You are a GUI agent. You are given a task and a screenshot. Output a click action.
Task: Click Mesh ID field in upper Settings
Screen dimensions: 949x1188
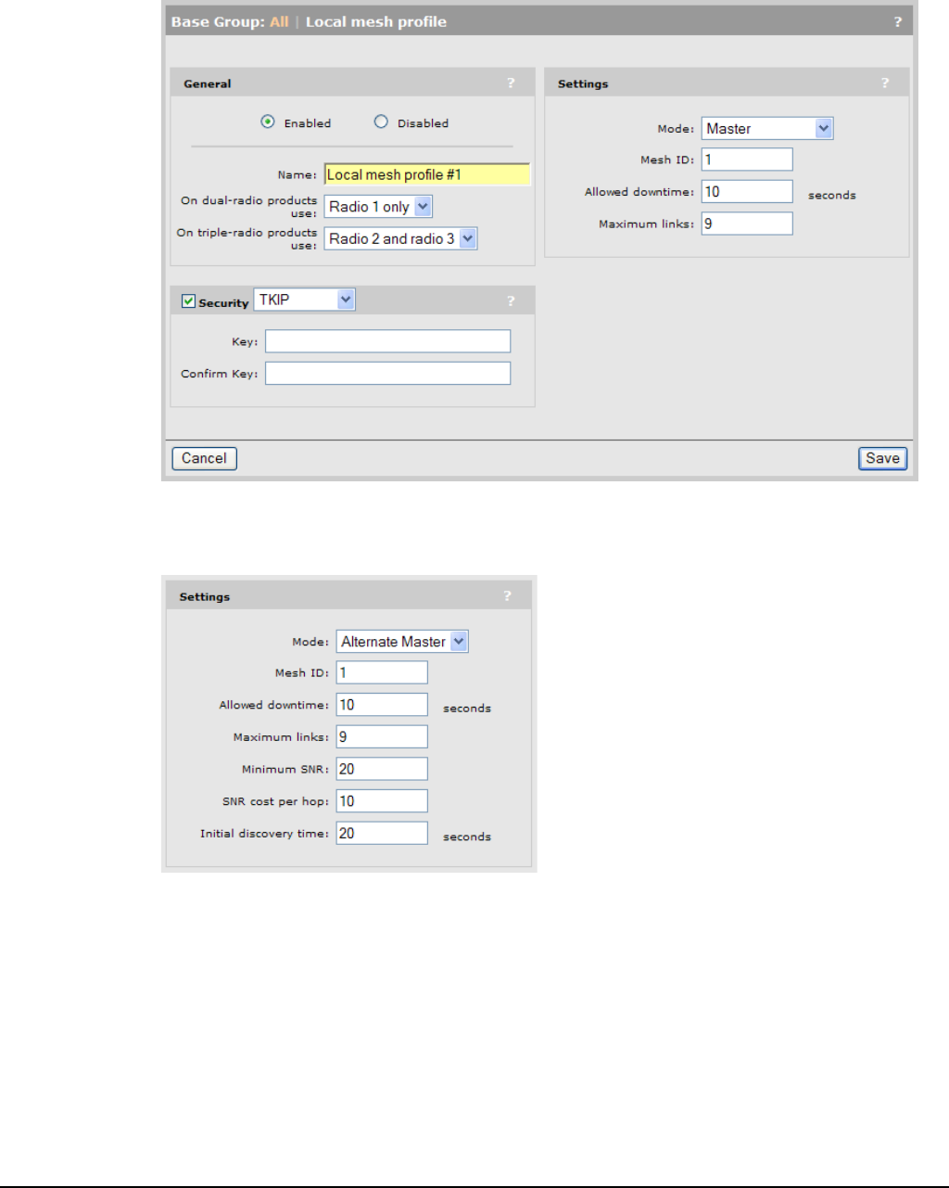(x=747, y=160)
